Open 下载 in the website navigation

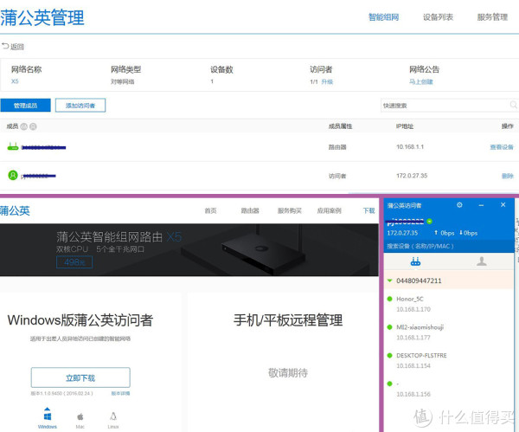[x=368, y=210]
